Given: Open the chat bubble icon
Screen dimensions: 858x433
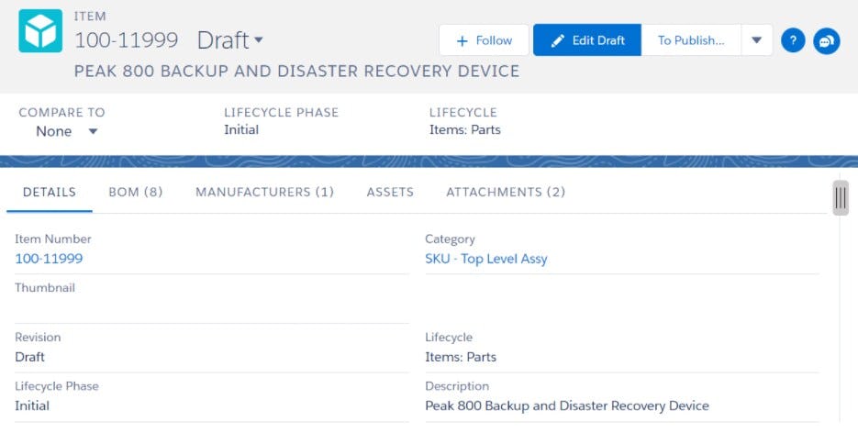Looking at the screenshot, I should pyautogui.click(x=826, y=40).
